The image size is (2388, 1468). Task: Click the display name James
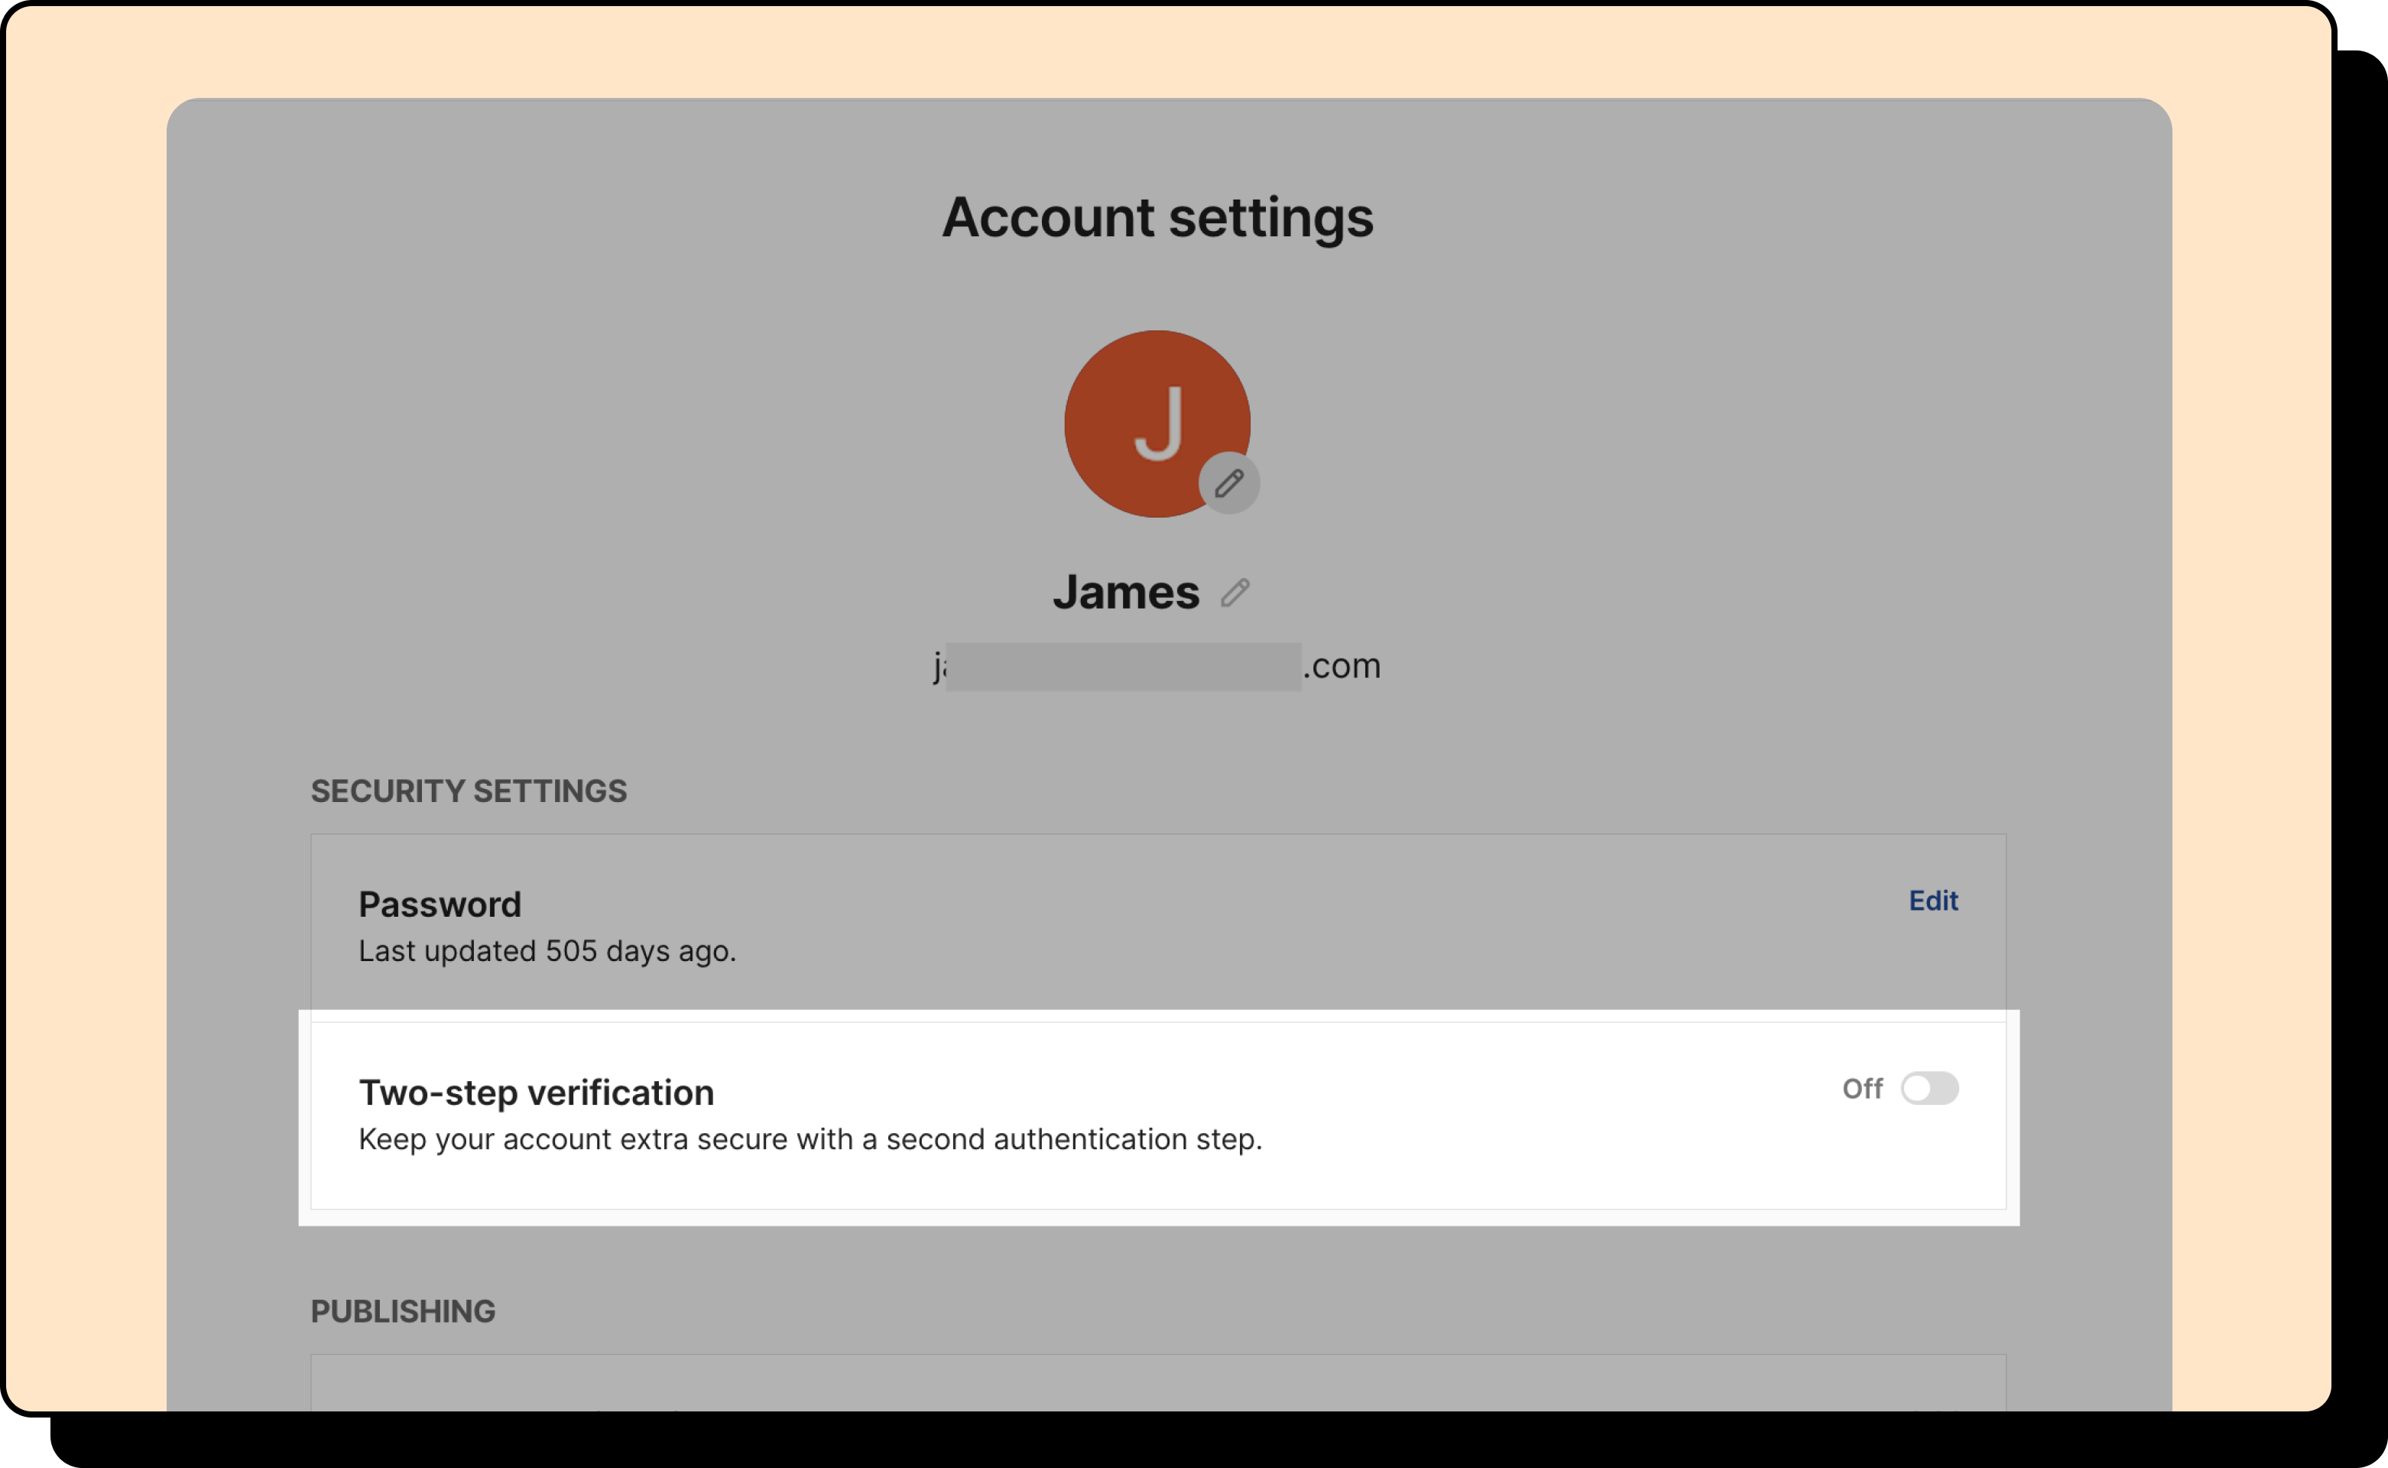point(1126,593)
